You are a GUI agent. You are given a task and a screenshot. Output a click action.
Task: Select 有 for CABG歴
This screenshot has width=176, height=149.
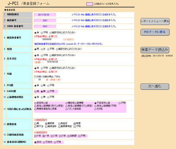35,91
